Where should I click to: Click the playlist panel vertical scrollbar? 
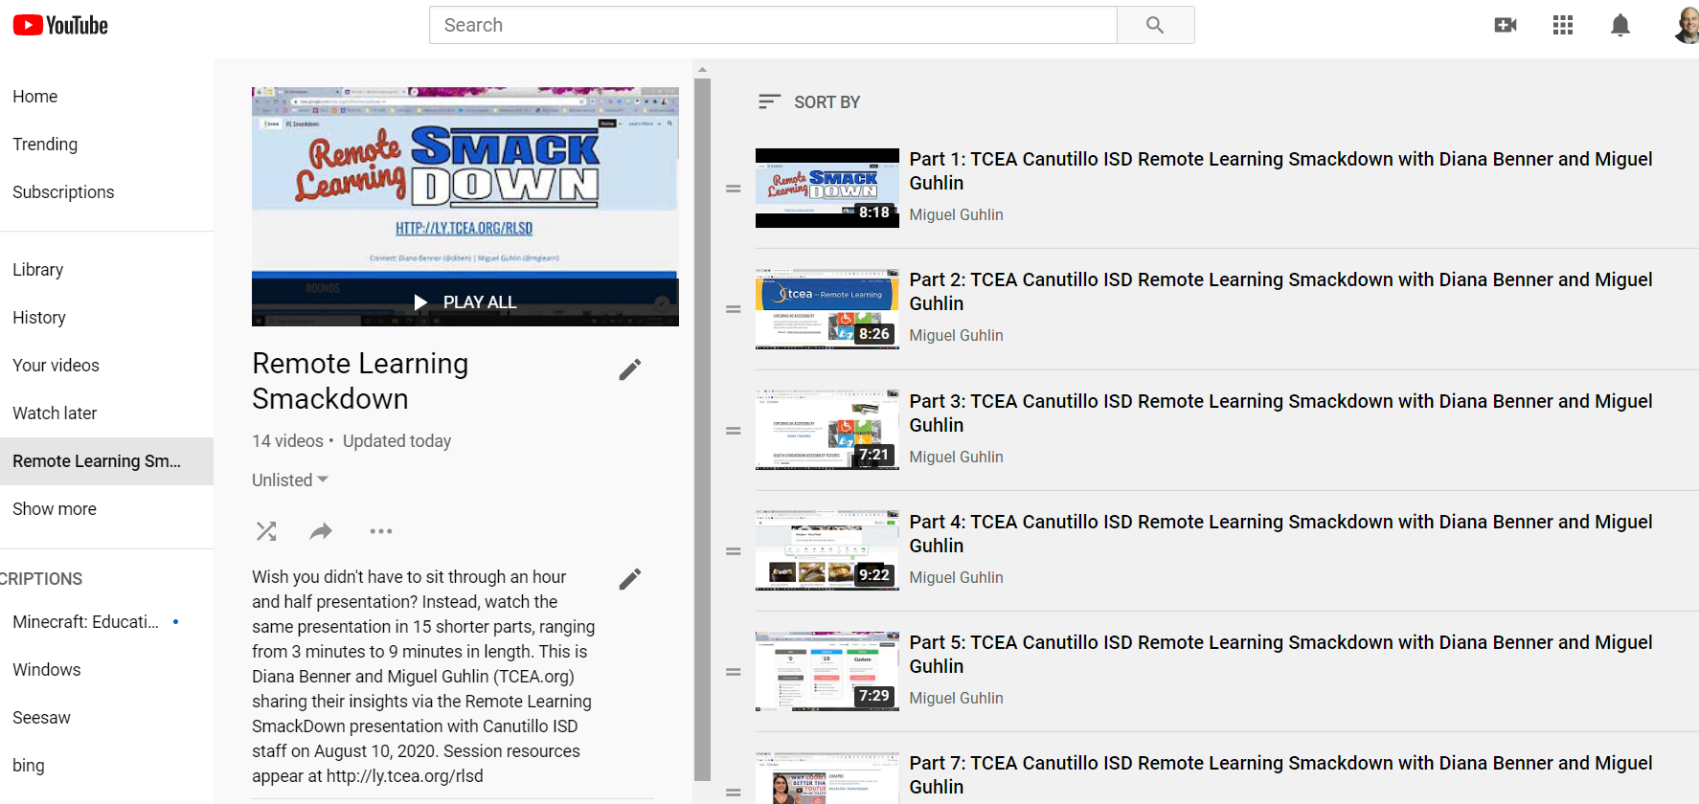(703, 429)
